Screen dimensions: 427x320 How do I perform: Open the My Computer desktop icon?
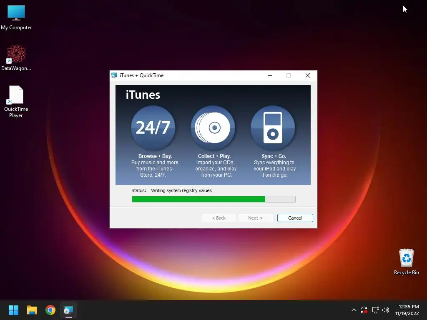[16, 17]
